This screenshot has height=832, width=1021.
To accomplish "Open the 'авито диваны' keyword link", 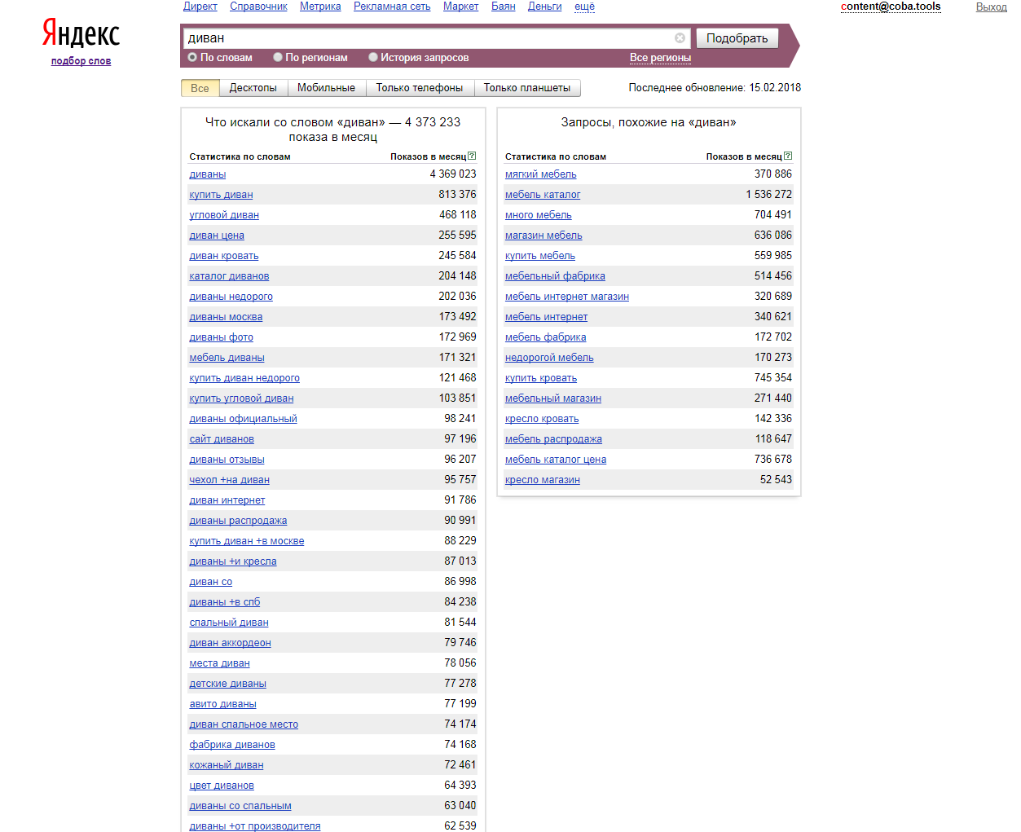I will point(222,704).
